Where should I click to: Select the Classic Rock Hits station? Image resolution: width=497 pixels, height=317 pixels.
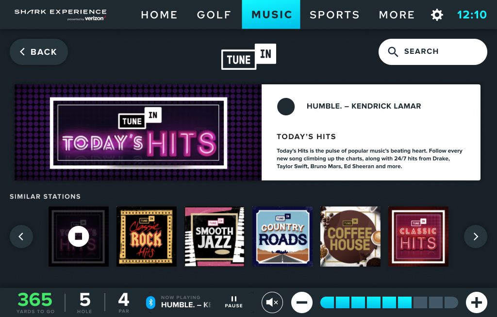[x=147, y=237]
